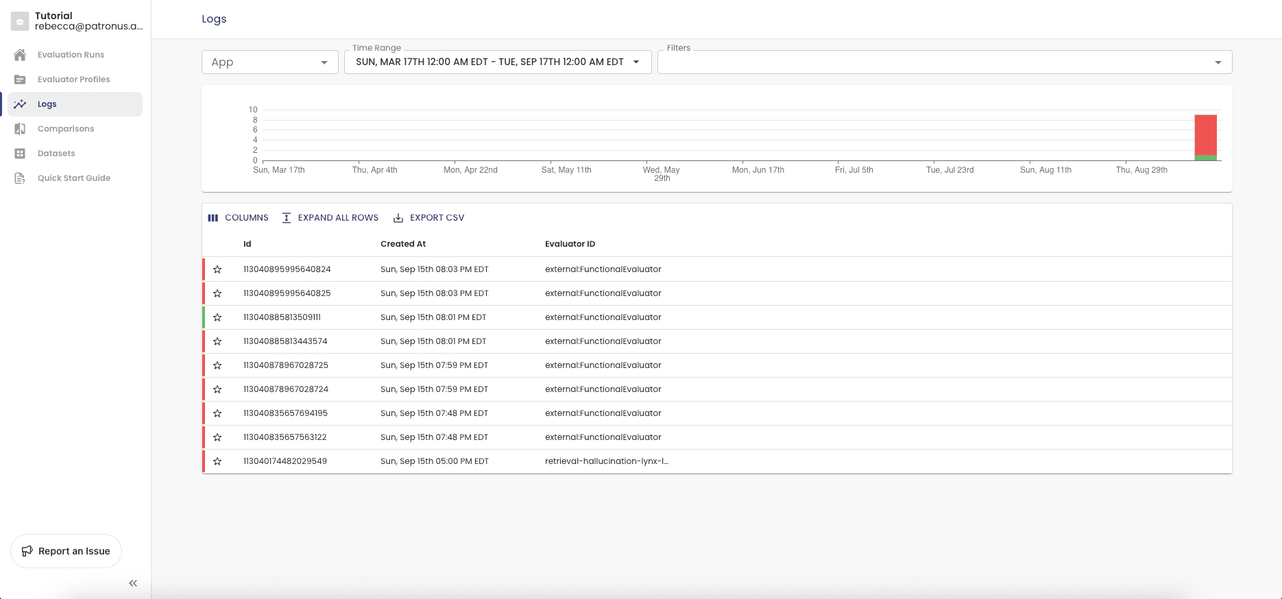Click EXPORT CSV button
The width and height of the screenshot is (1282, 599).
(x=428, y=218)
